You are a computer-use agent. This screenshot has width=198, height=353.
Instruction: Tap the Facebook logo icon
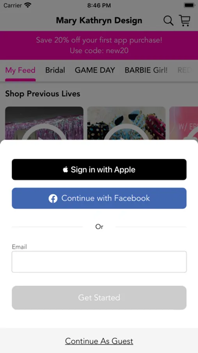(x=53, y=198)
